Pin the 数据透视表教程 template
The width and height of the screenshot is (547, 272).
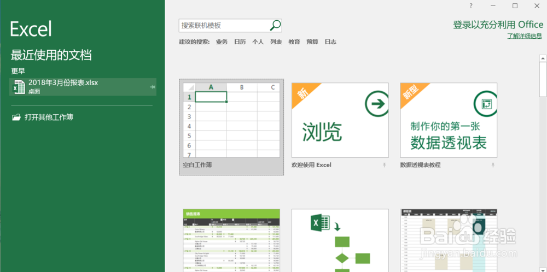[x=493, y=165]
